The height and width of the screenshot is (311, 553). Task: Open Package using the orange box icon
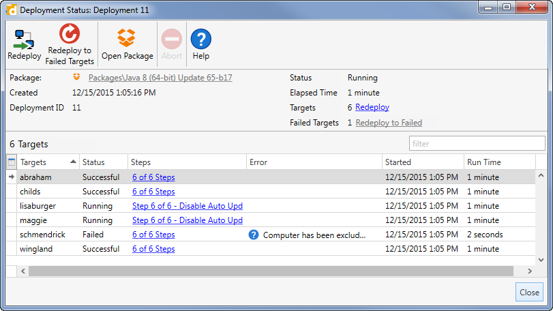[x=127, y=38]
